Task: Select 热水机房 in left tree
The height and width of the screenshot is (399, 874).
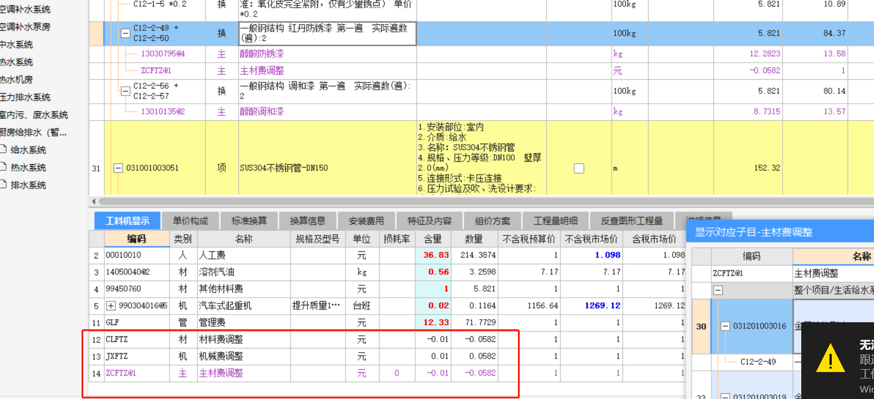Action: pyautogui.click(x=16, y=80)
